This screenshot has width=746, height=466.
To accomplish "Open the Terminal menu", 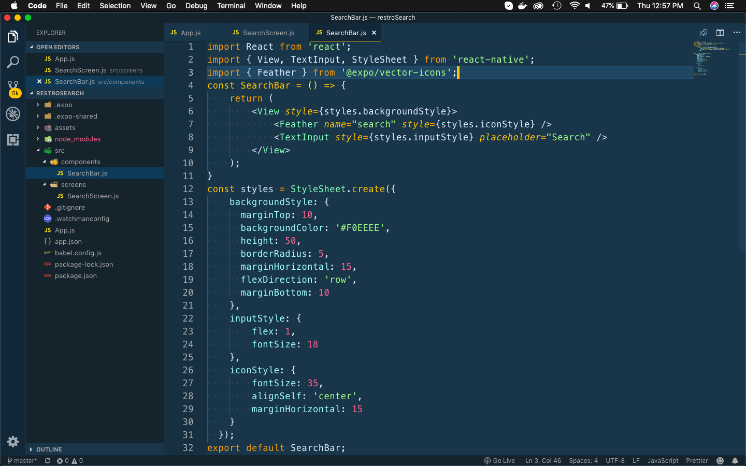I will tap(231, 6).
